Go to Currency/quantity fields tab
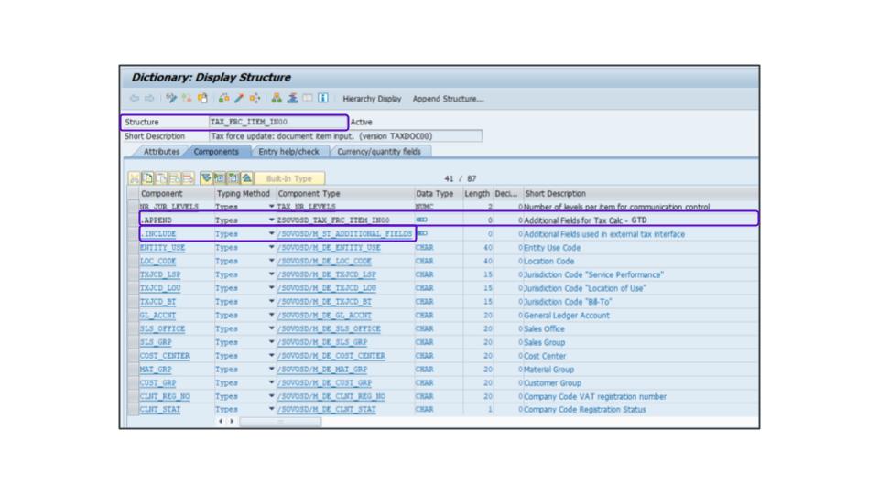Image resolution: width=879 pixels, height=494 pixels. pos(378,152)
